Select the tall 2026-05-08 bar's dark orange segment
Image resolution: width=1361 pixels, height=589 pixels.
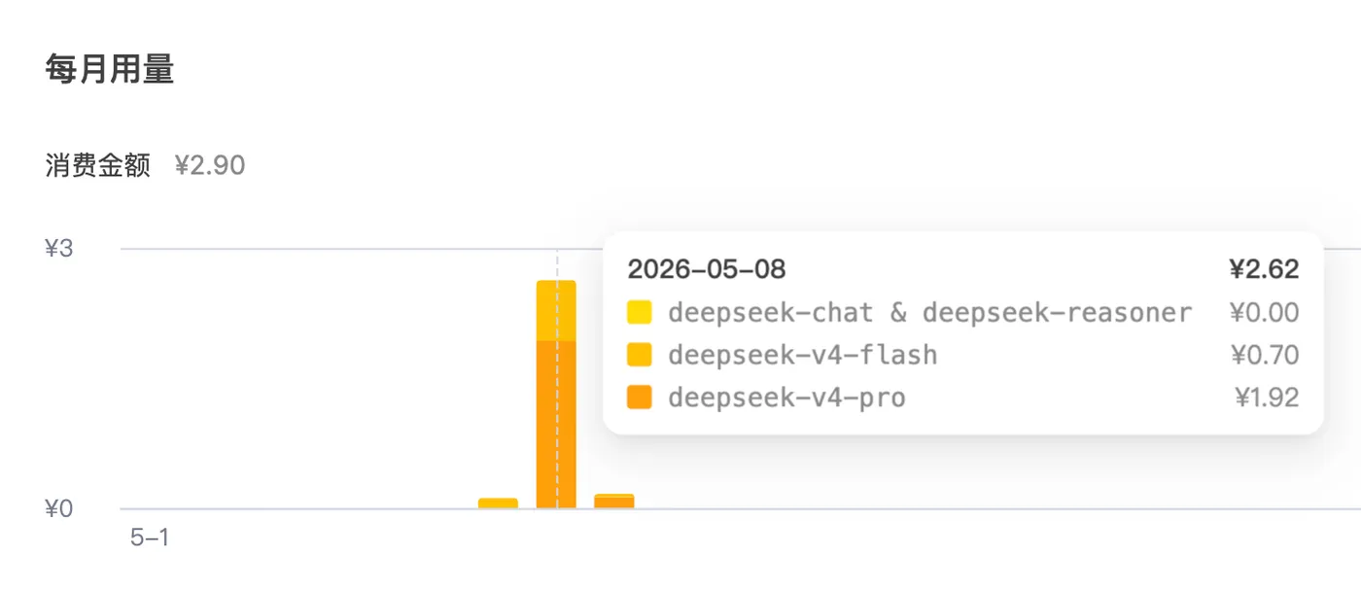pyautogui.click(x=556, y=424)
